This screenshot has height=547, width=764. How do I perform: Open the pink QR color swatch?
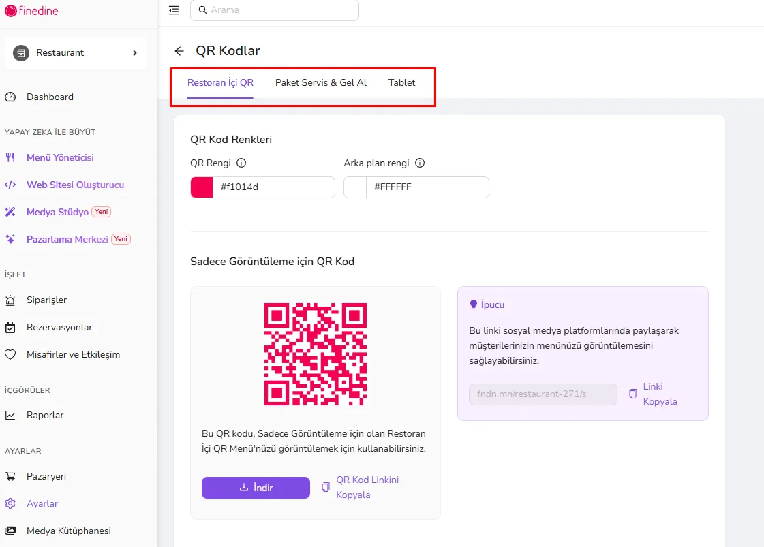[x=202, y=187]
